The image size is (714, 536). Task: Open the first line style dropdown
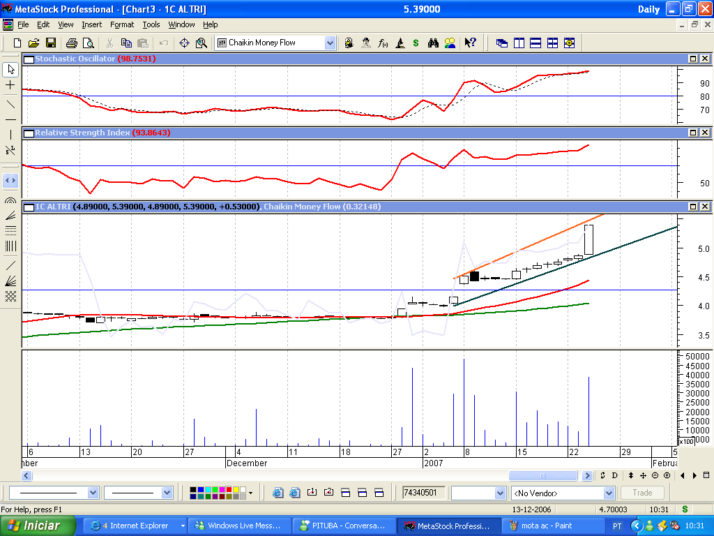click(x=93, y=493)
